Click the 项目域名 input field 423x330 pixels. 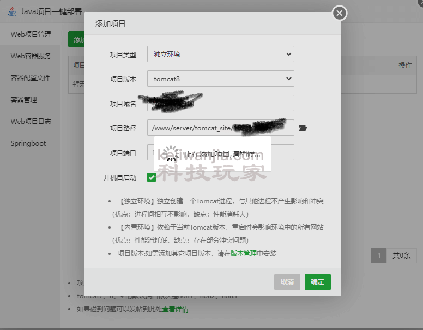[220, 103]
